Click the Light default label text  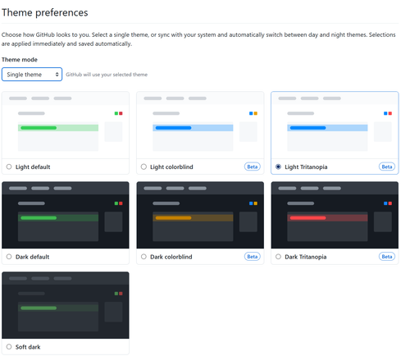(33, 167)
